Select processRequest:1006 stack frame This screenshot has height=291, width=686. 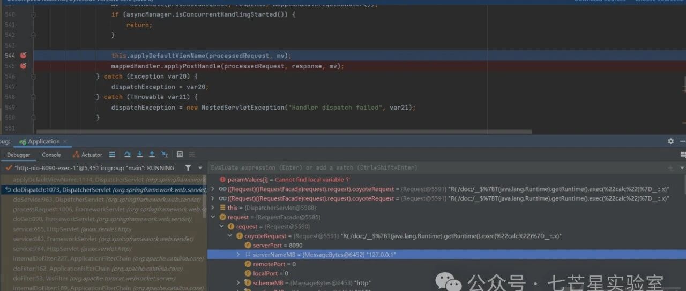pyautogui.click(x=103, y=209)
